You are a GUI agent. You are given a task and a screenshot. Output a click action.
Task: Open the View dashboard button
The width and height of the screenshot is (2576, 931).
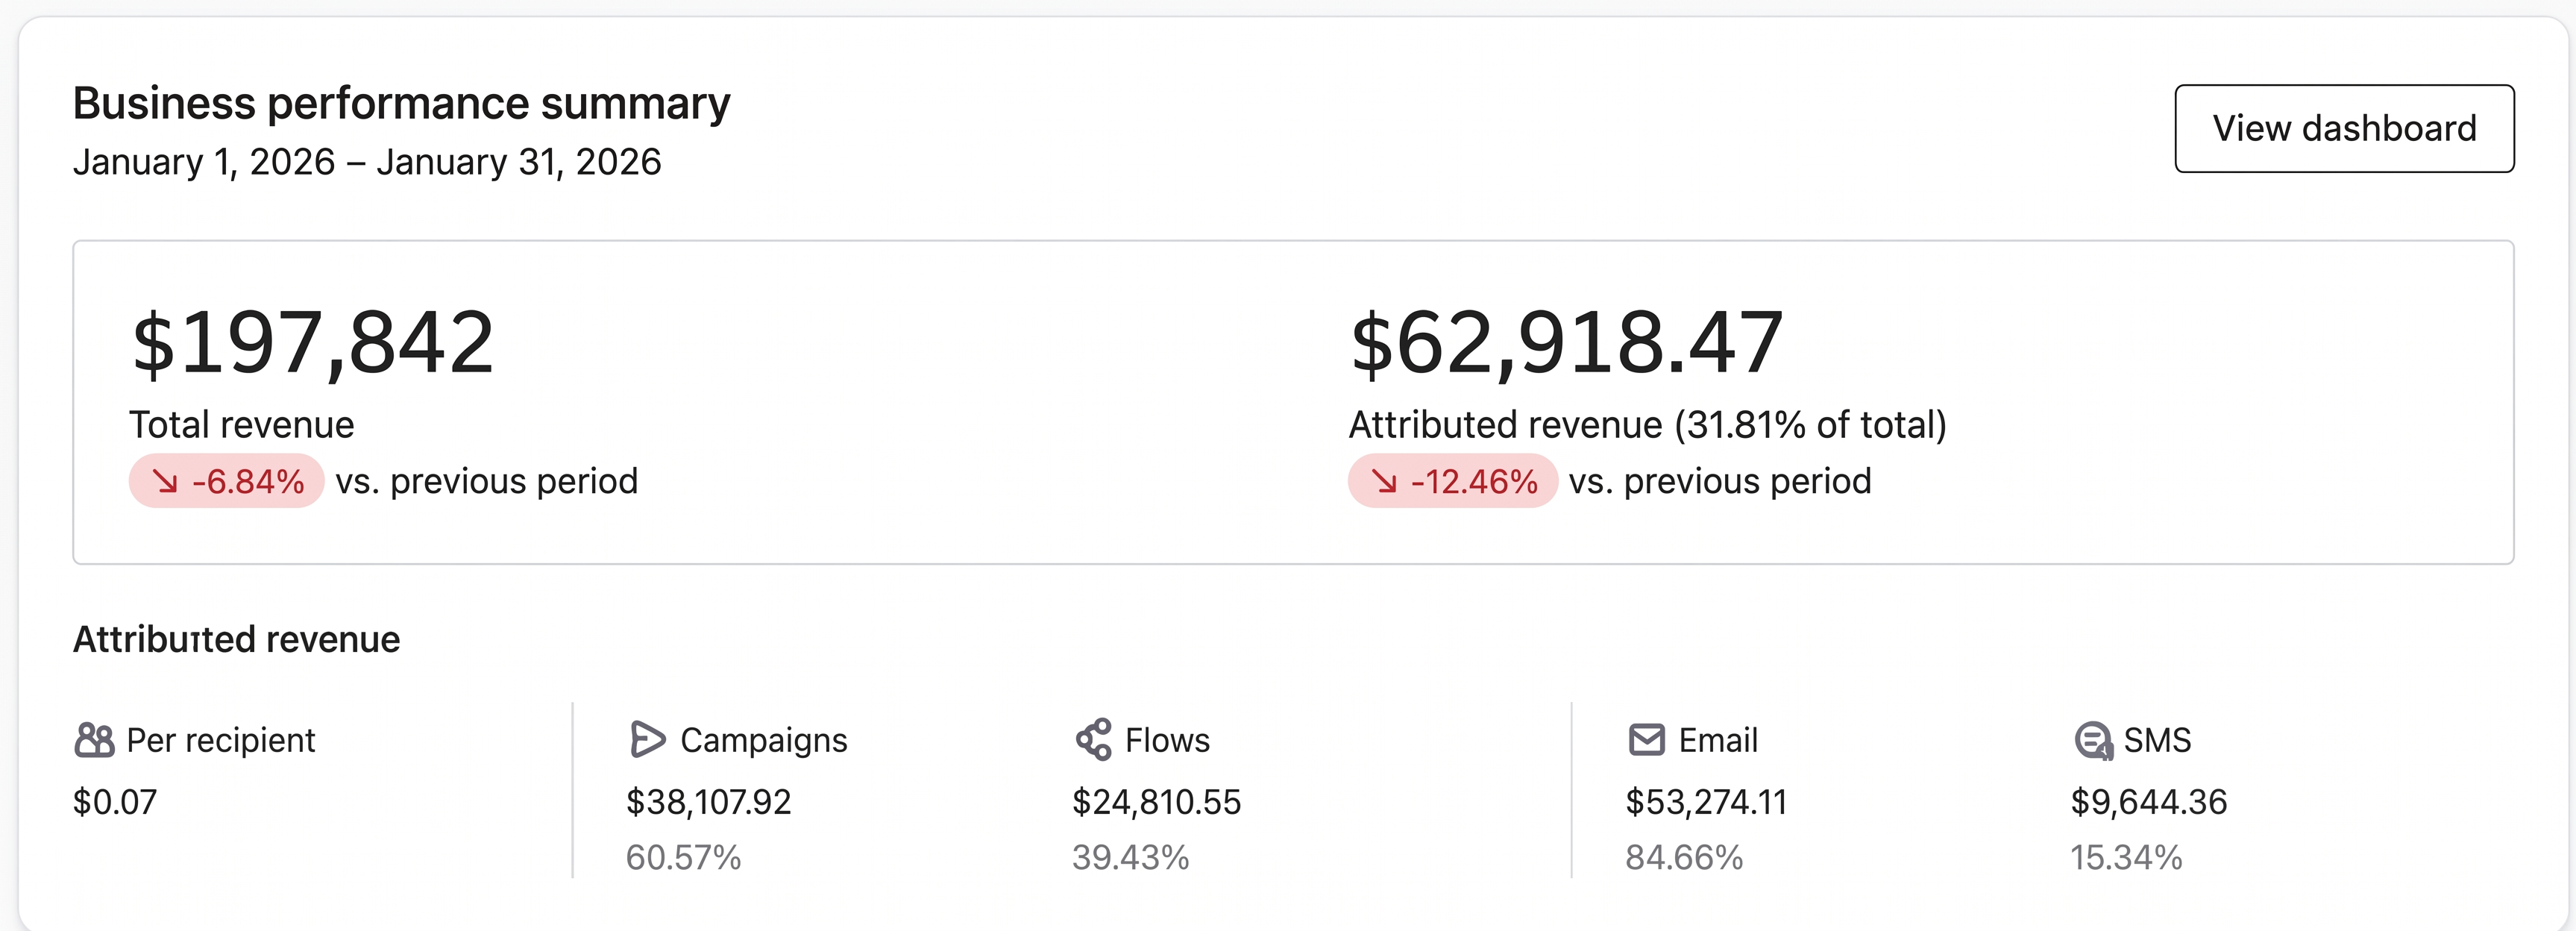[x=2344, y=128]
